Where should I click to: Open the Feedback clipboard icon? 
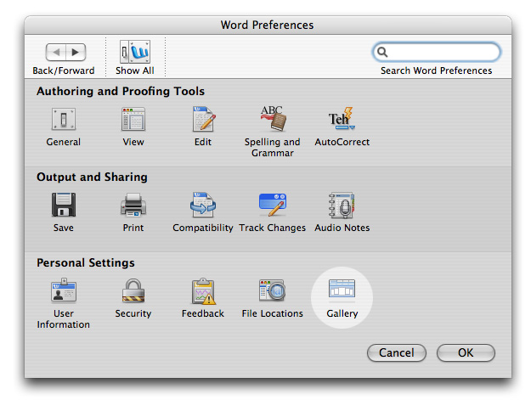pos(203,291)
